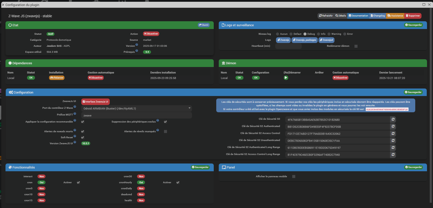This screenshot has height=208, width=433.
Task: Select the Debug log level
Action: click(x=305, y=34)
